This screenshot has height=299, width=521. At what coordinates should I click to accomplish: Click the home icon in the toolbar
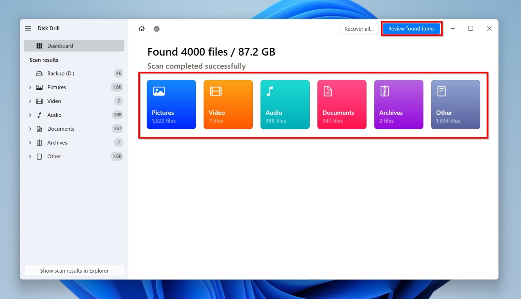pos(142,29)
